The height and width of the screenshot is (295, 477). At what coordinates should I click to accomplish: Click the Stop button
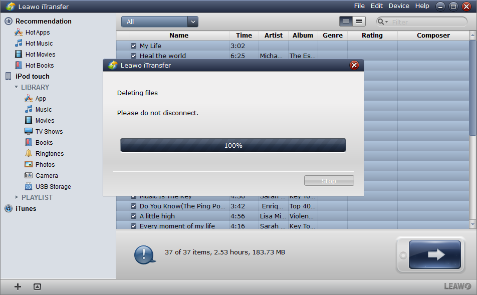point(329,181)
